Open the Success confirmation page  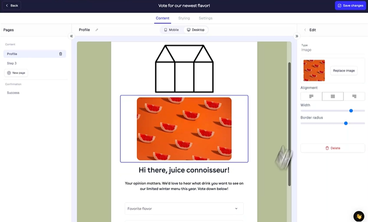pyautogui.click(x=13, y=93)
